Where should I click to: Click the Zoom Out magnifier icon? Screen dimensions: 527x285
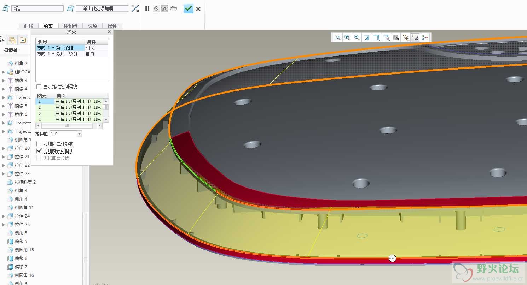click(357, 37)
